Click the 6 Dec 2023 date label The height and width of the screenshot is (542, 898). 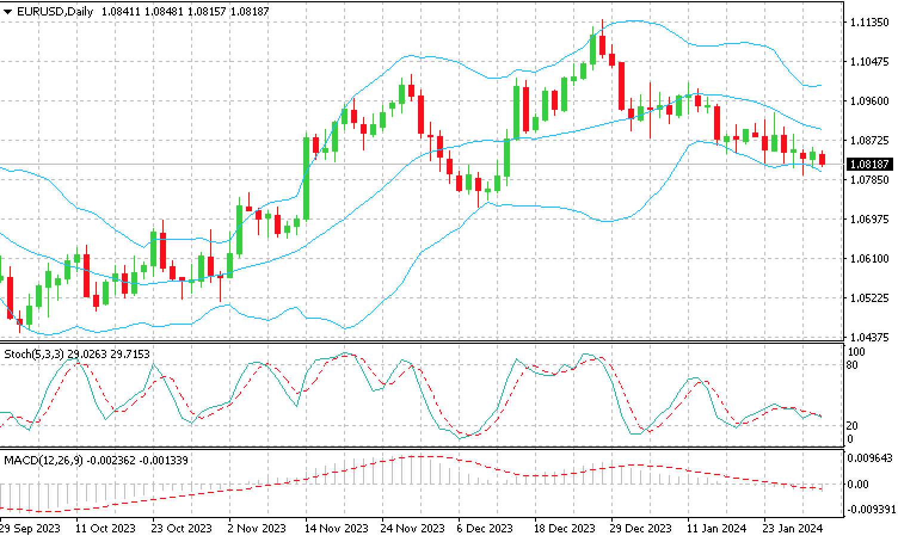pyautogui.click(x=485, y=528)
